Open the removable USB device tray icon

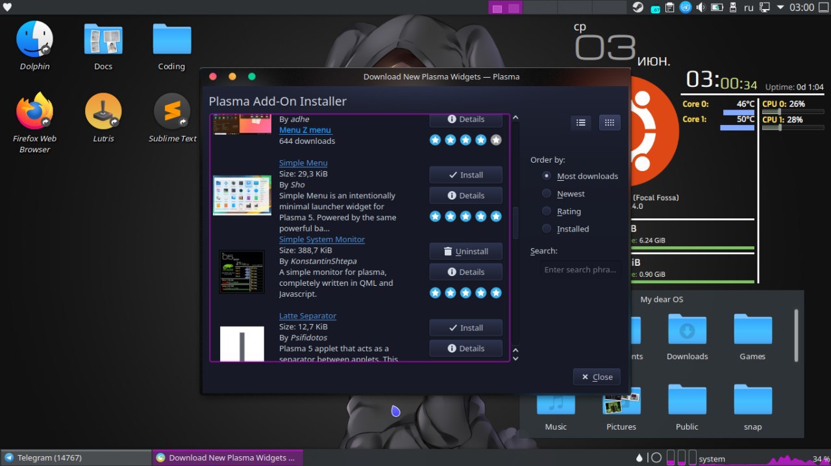(x=733, y=8)
